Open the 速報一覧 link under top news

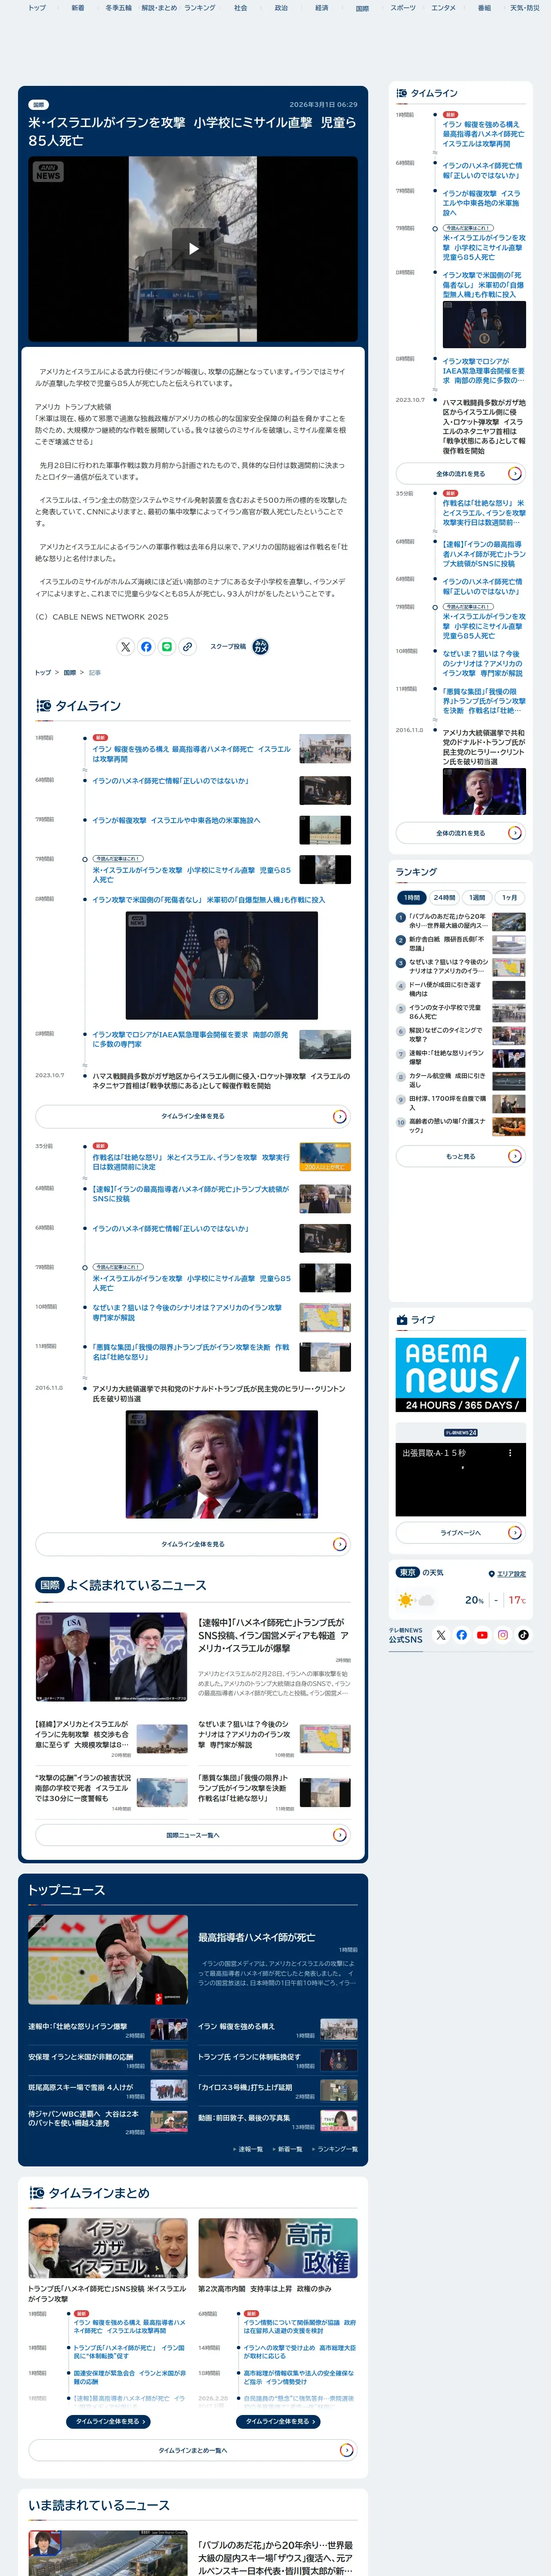tap(248, 2149)
